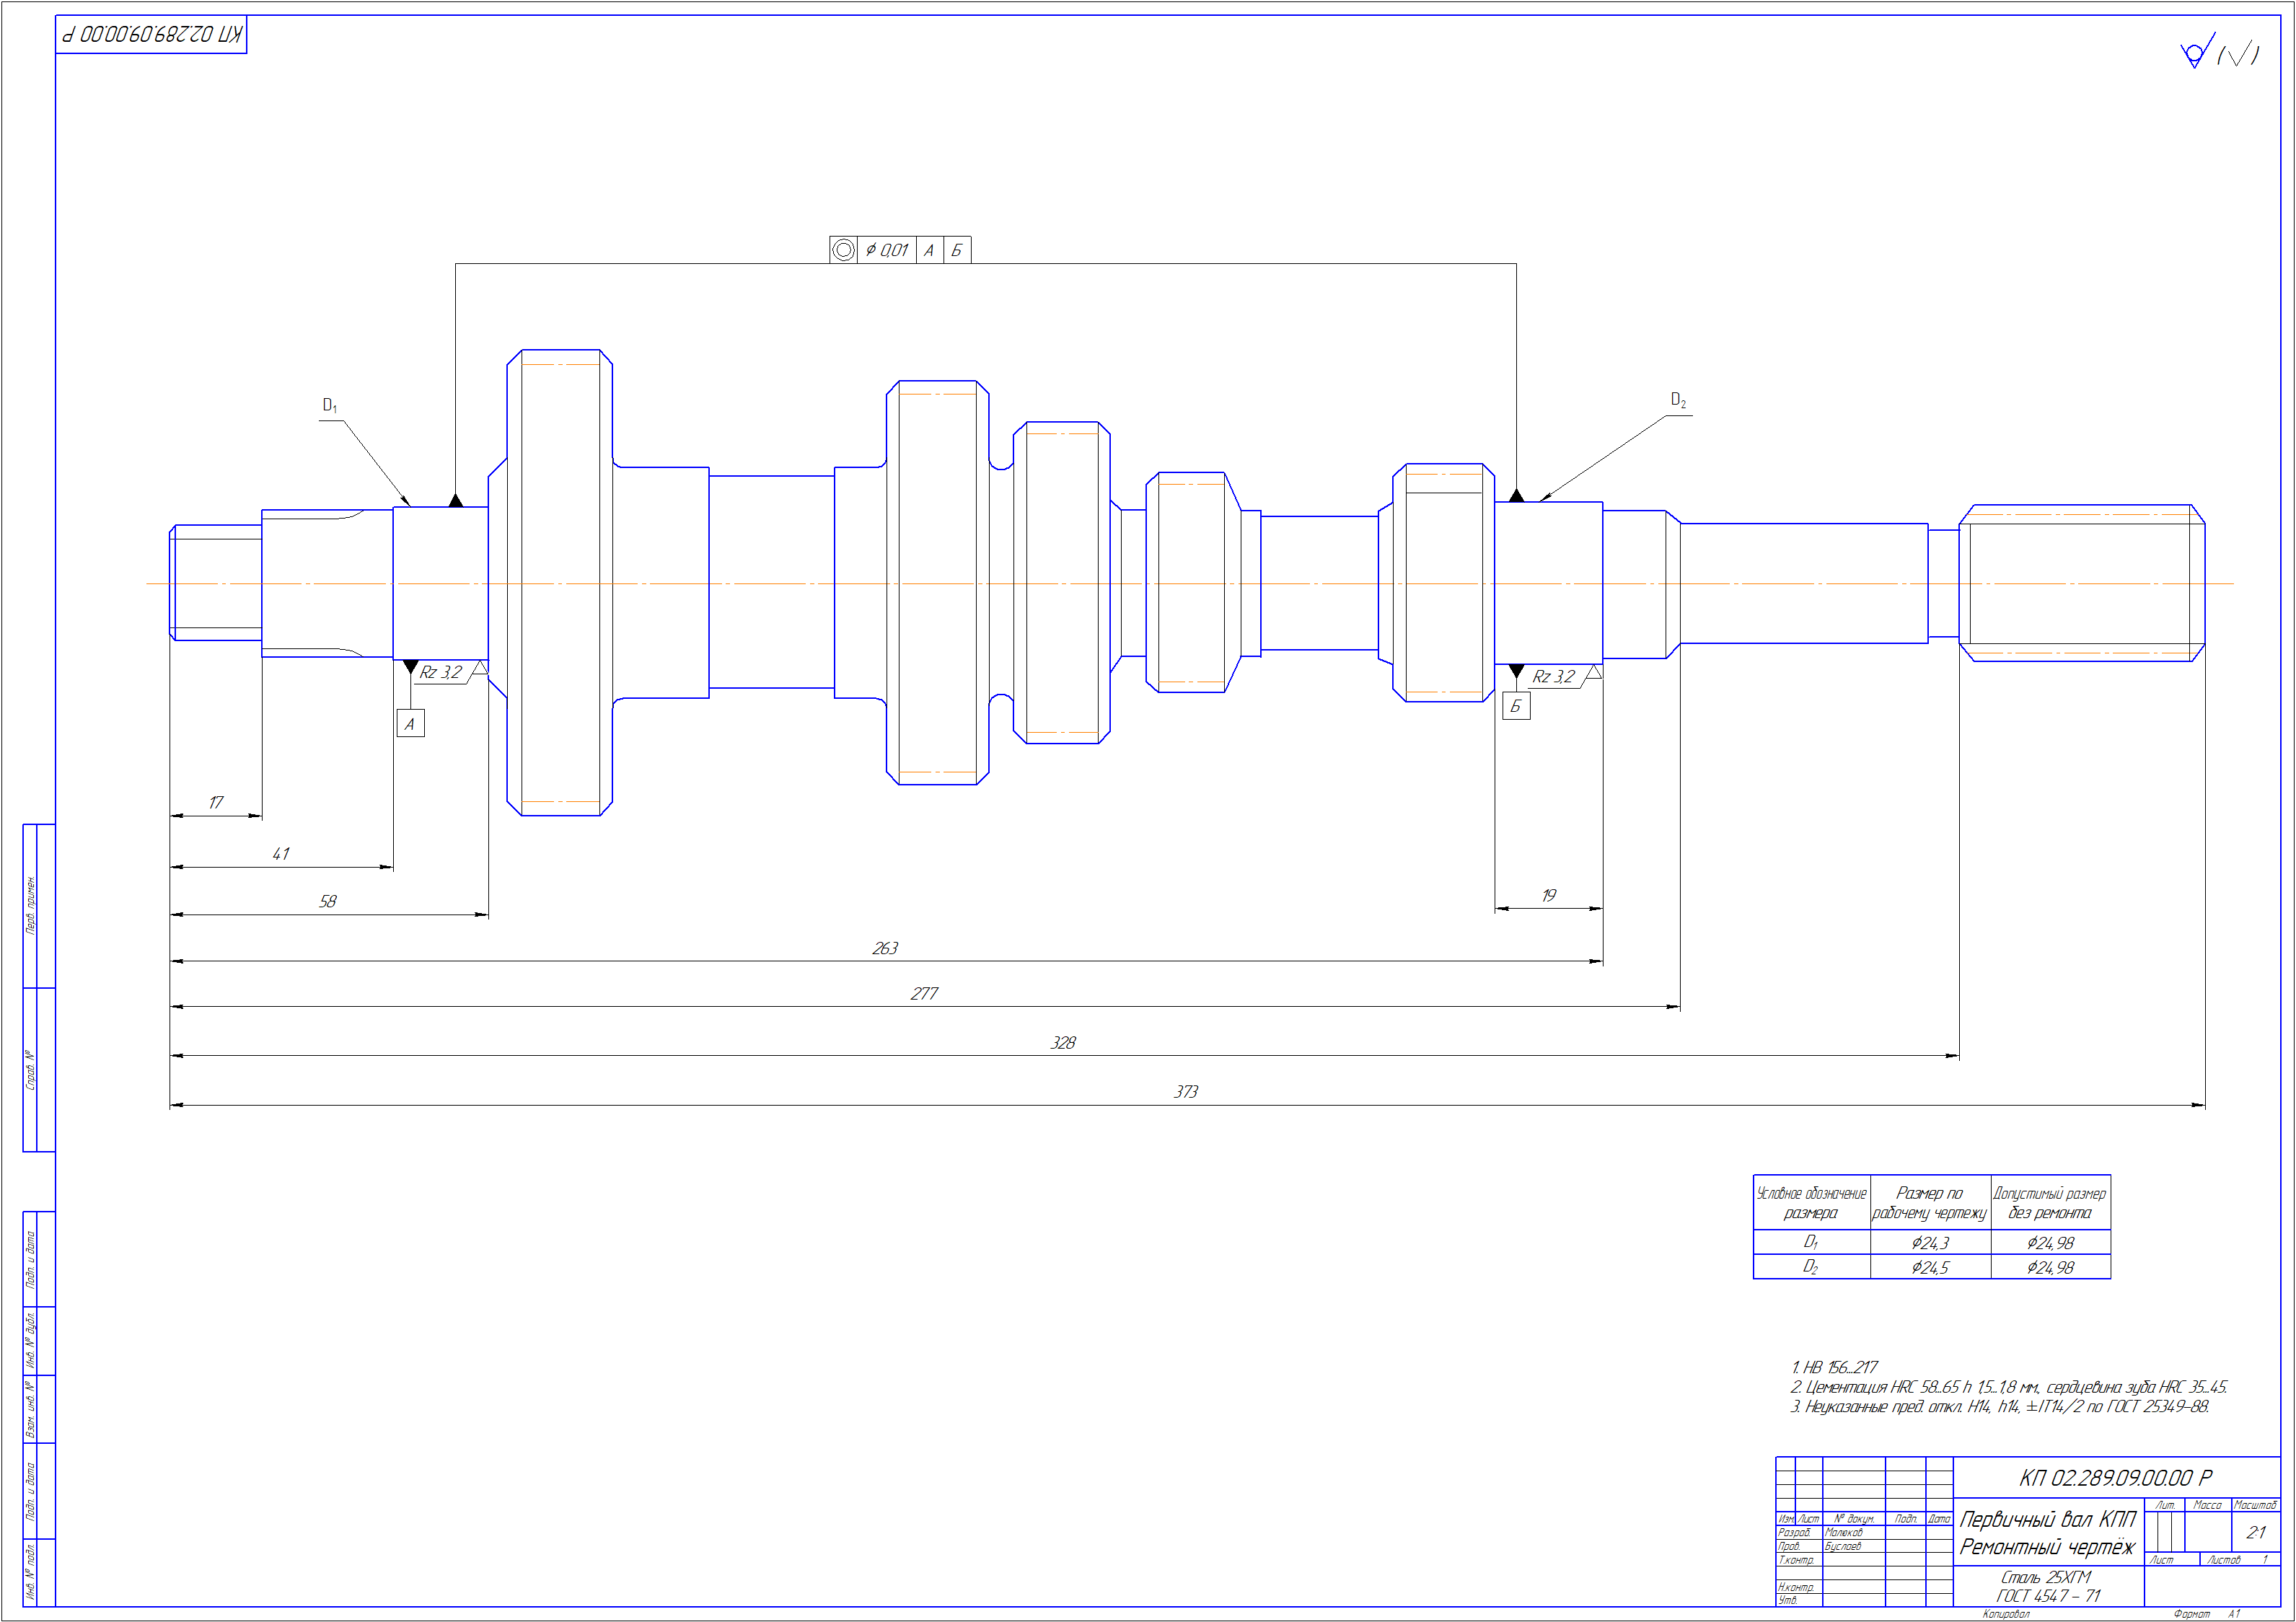Click the ⌀0,01 tolerance value cell
Viewport: 2296px width, 1622px height.
887,249
